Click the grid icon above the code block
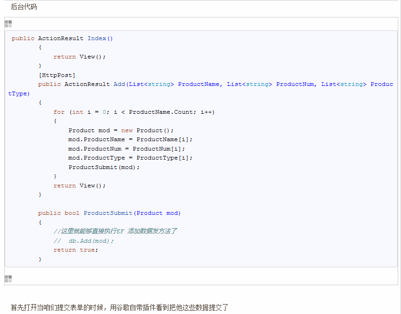Viewport: 401px width, 314px height. coord(8,23)
